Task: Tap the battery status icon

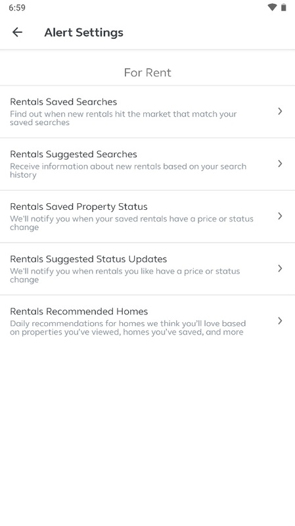Action: 284,7
